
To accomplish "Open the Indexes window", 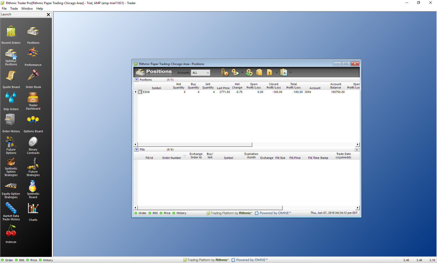I will tap(11, 234).
